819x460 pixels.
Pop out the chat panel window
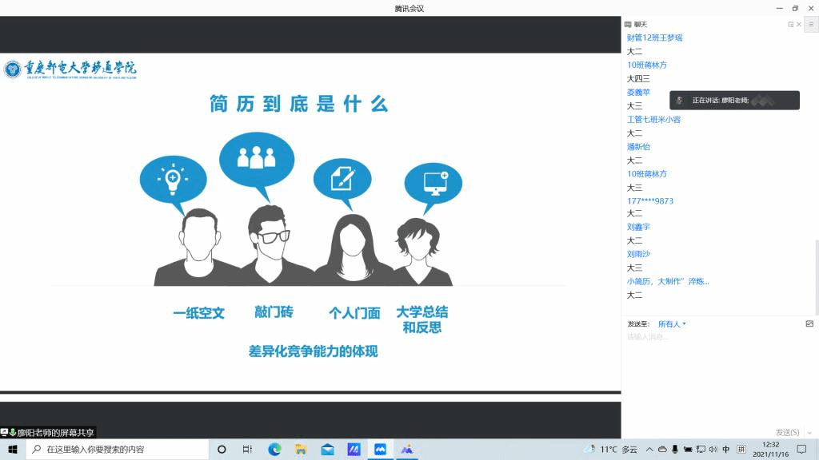click(791, 25)
